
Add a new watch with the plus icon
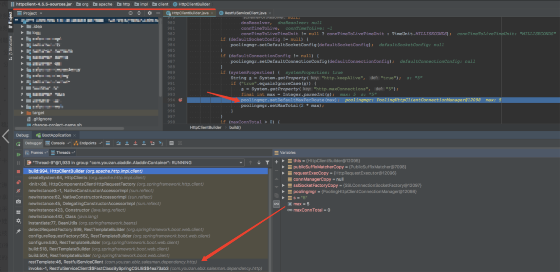pos(276,161)
